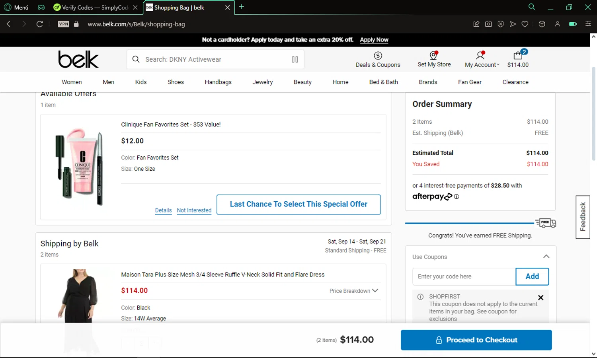Open the Bed & Bath category menu

coord(384,82)
